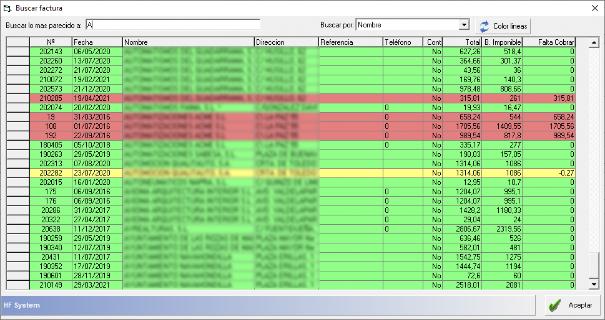Click the Fecha column header
The width and height of the screenshot is (605, 320).
tap(97, 42)
